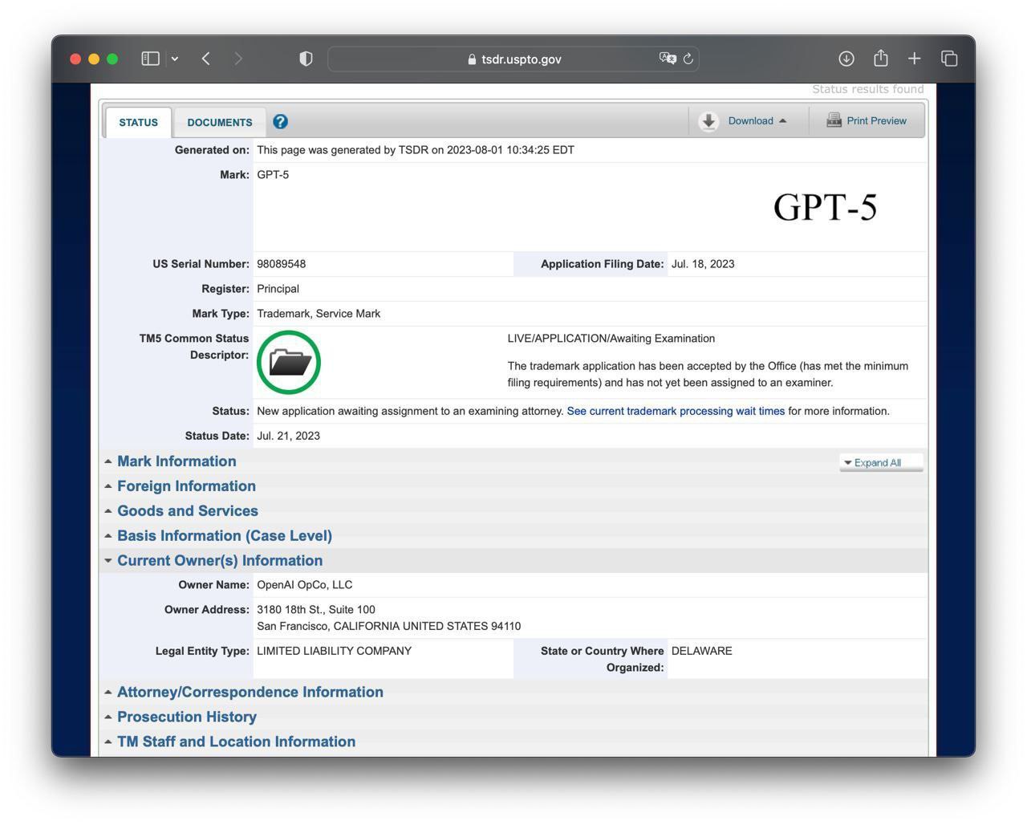This screenshot has width=1027, height=825.
Task: Click the Share icon in Safari toolbar
Action: tap(880, 58)
